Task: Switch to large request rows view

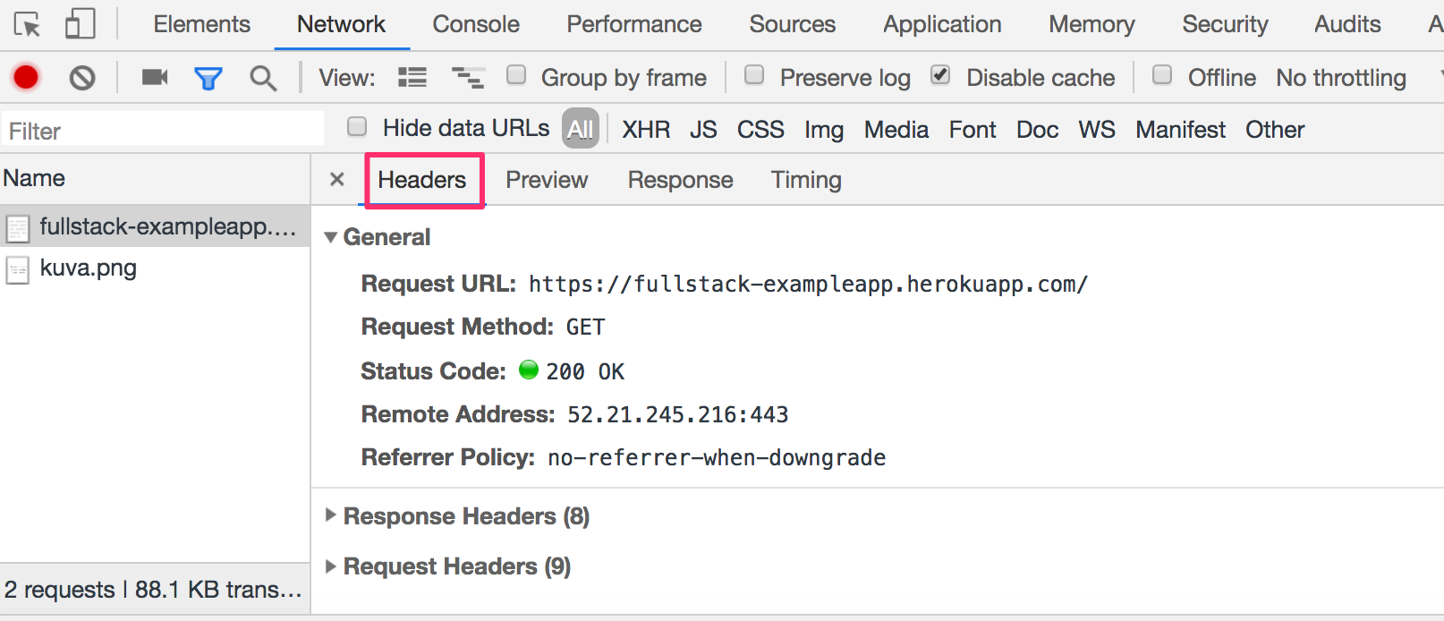Action: point(412,78)
